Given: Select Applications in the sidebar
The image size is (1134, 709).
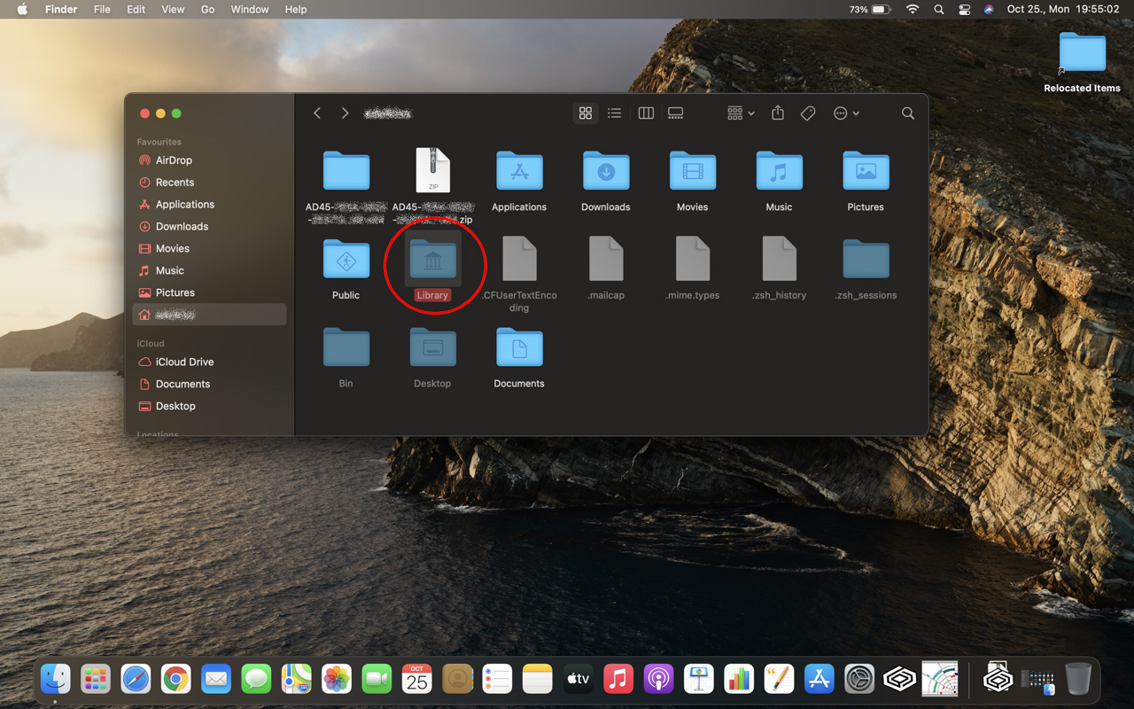Looking at the screenshot, I should click(x=209, y=205).
